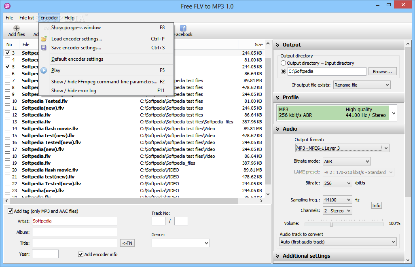Viewport: 415px width, 267px height.
Task: Choose Default encoder settings
Action: pos(106,59)
